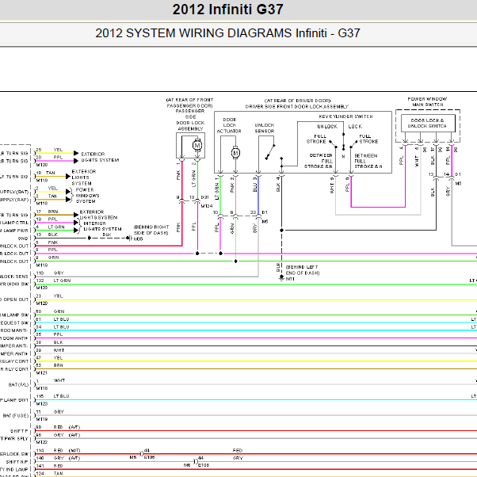The width and height of the screenshot is (477, 477).
Task: Click the "35 PPL" wire label
Action: click(49, 334)
